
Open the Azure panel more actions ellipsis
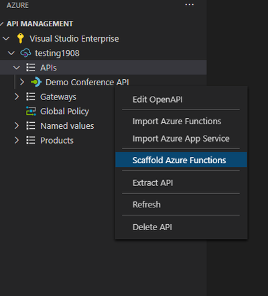190,5
